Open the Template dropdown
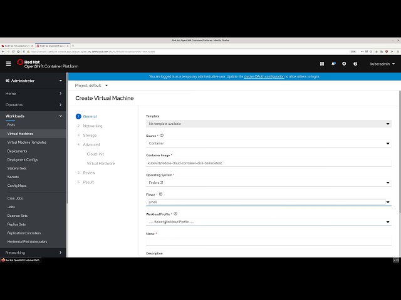 [269, 124]
